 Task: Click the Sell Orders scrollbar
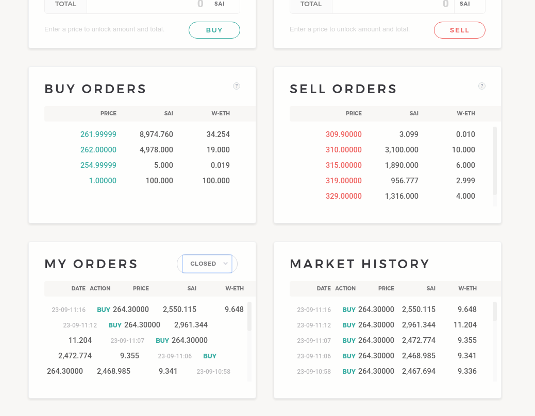click(495, 160)
